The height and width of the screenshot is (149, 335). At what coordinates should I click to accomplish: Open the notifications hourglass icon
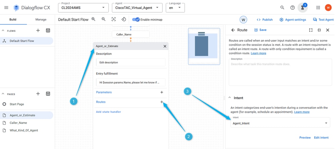302,8
